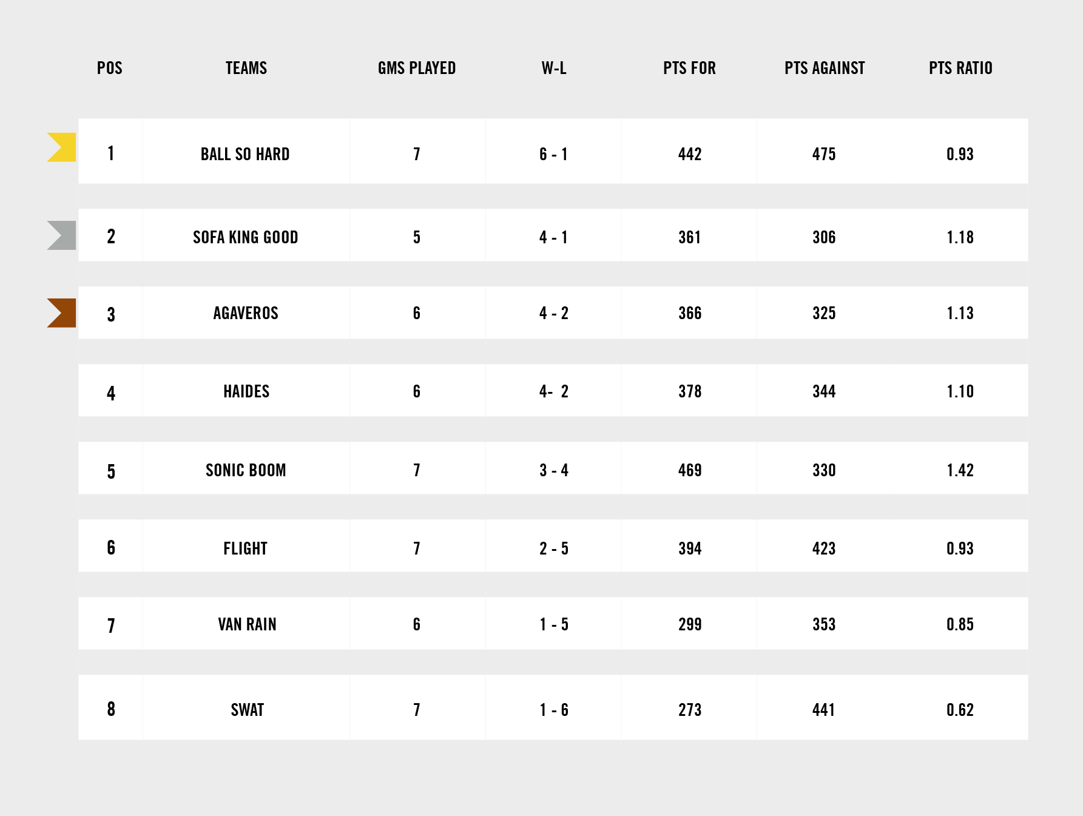Sort by the GMS PLAYED header
1083x816 pixels.
[417, 68]
